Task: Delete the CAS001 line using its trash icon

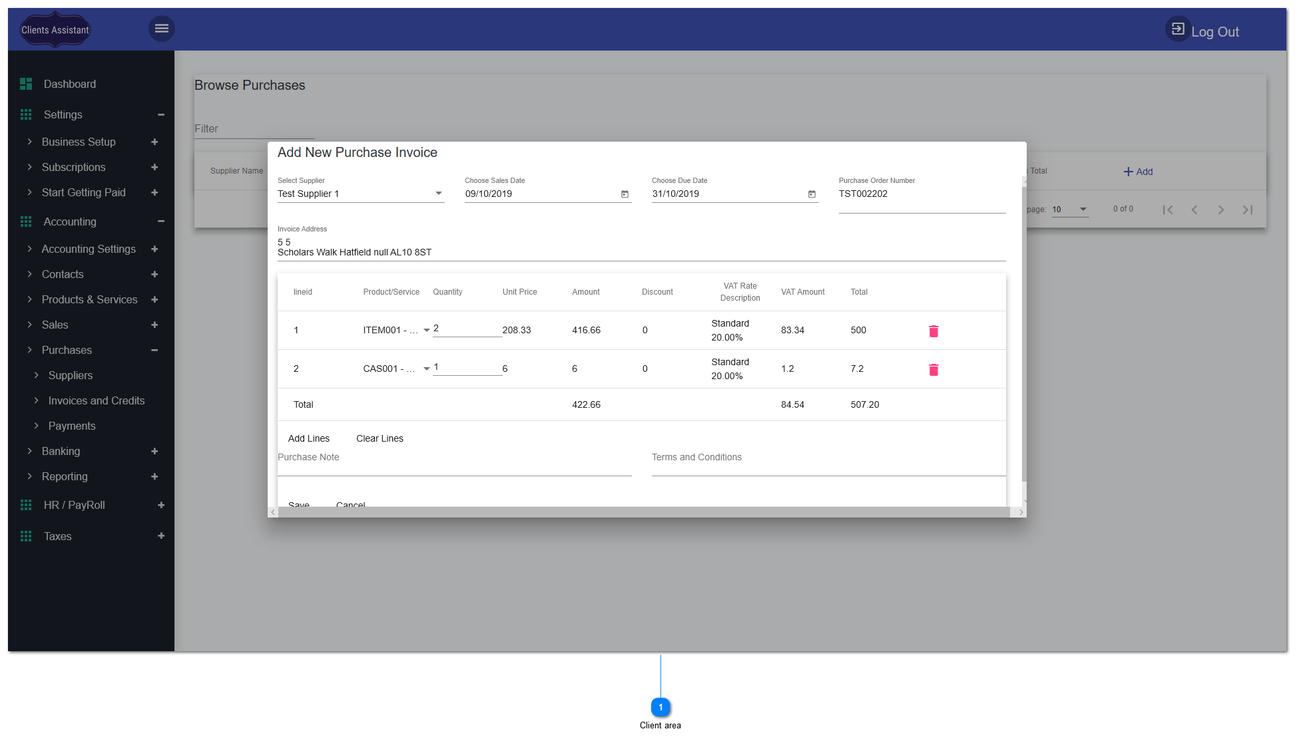Action: [x=933, y=369]
